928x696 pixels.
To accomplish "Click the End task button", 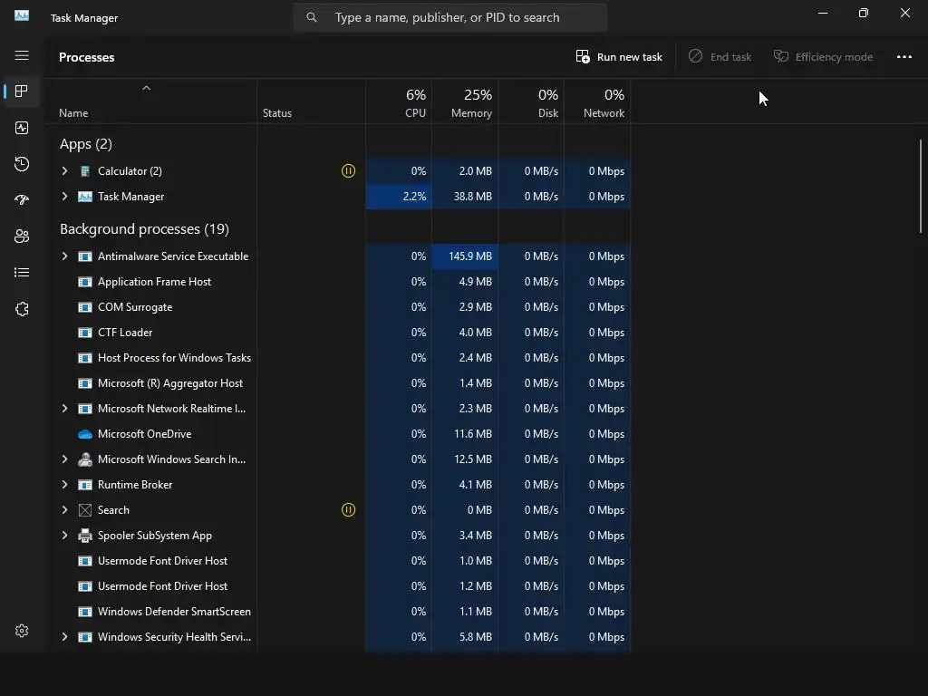I will [720, 57].
